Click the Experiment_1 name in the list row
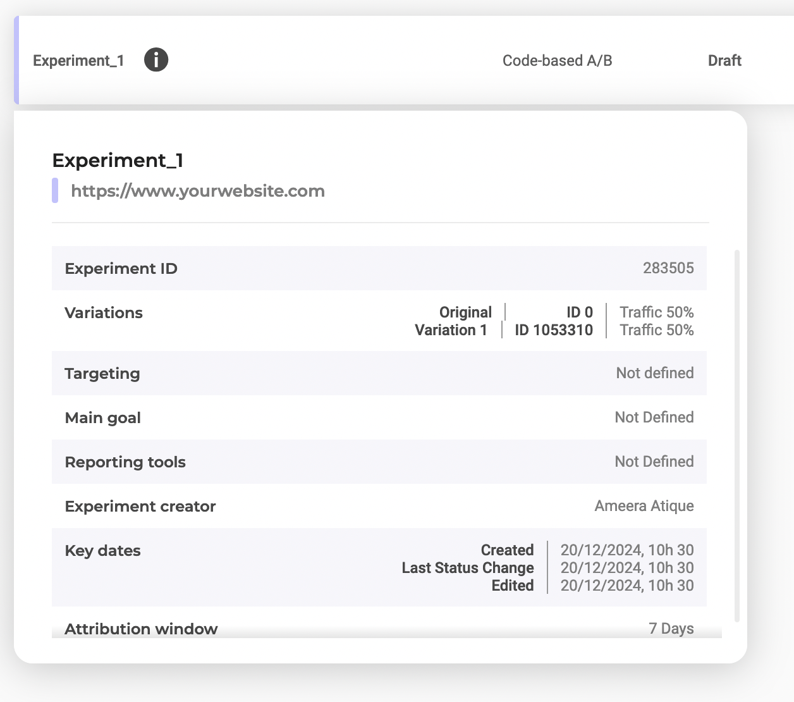The width and height of the screenshot is (794, 702). pos(78,61)
